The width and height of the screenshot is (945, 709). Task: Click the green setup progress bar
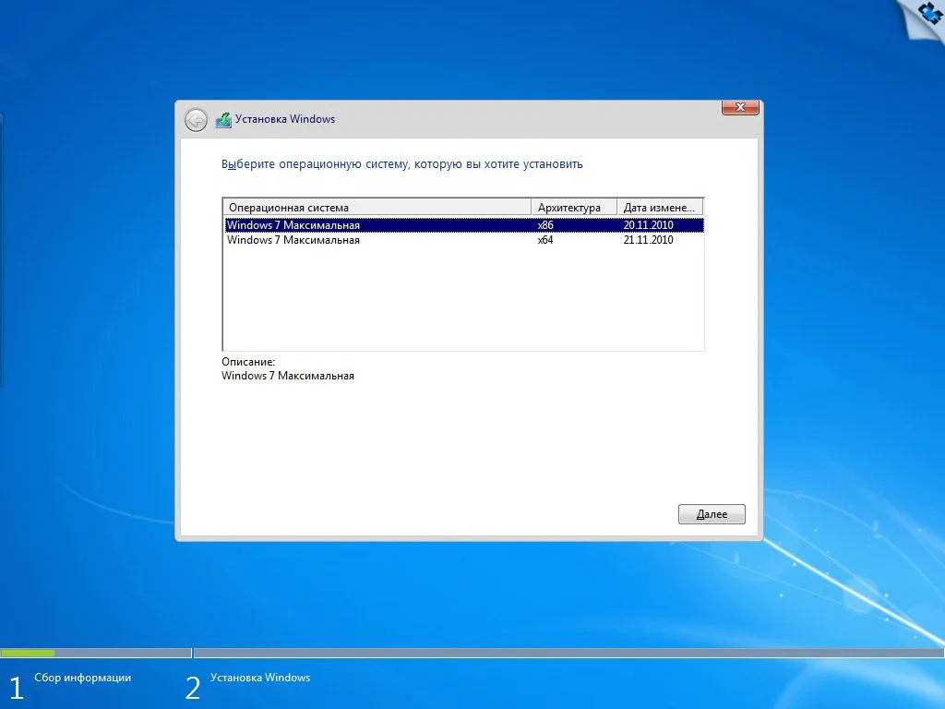(28, 653)
